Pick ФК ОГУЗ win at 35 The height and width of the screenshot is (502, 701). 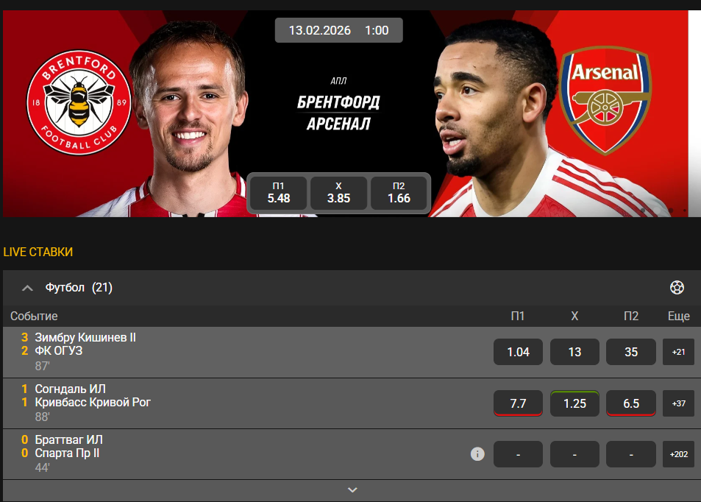click(631, 352)
